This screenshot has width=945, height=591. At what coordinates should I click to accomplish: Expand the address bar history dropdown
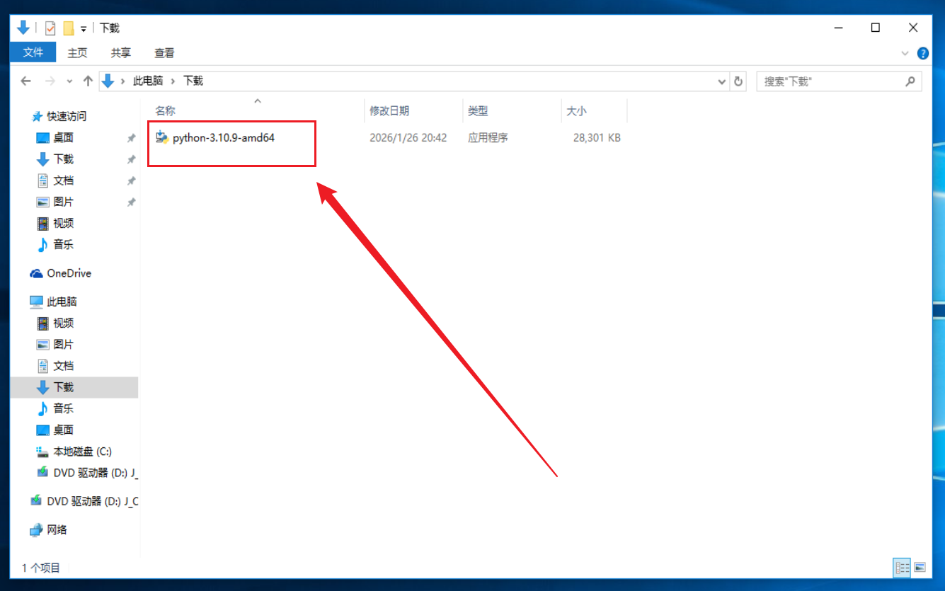click(x=722, y=81)
